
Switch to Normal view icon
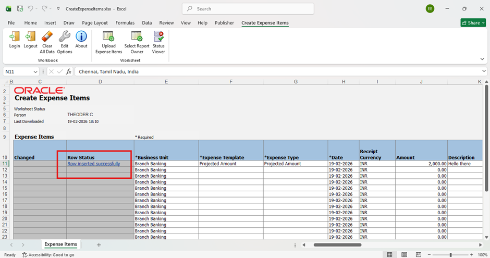[x=390, y=254]
